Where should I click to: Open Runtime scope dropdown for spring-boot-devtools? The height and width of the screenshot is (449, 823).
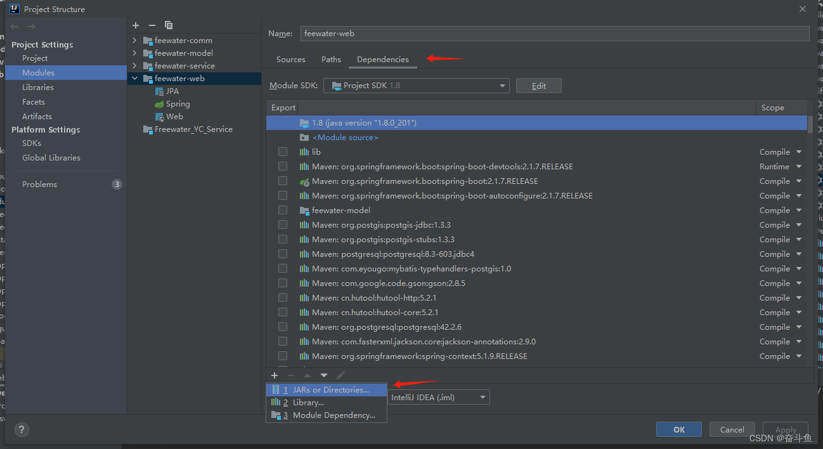(x=799, y=167)
